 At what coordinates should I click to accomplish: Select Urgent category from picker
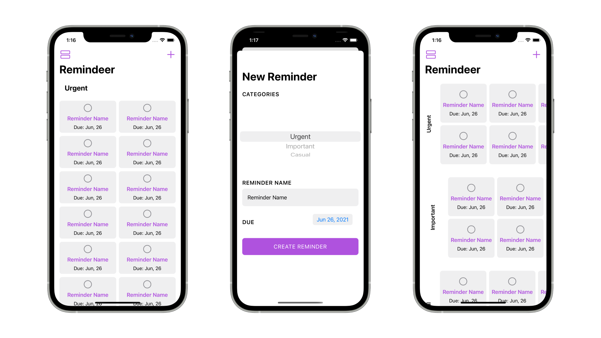300,136
